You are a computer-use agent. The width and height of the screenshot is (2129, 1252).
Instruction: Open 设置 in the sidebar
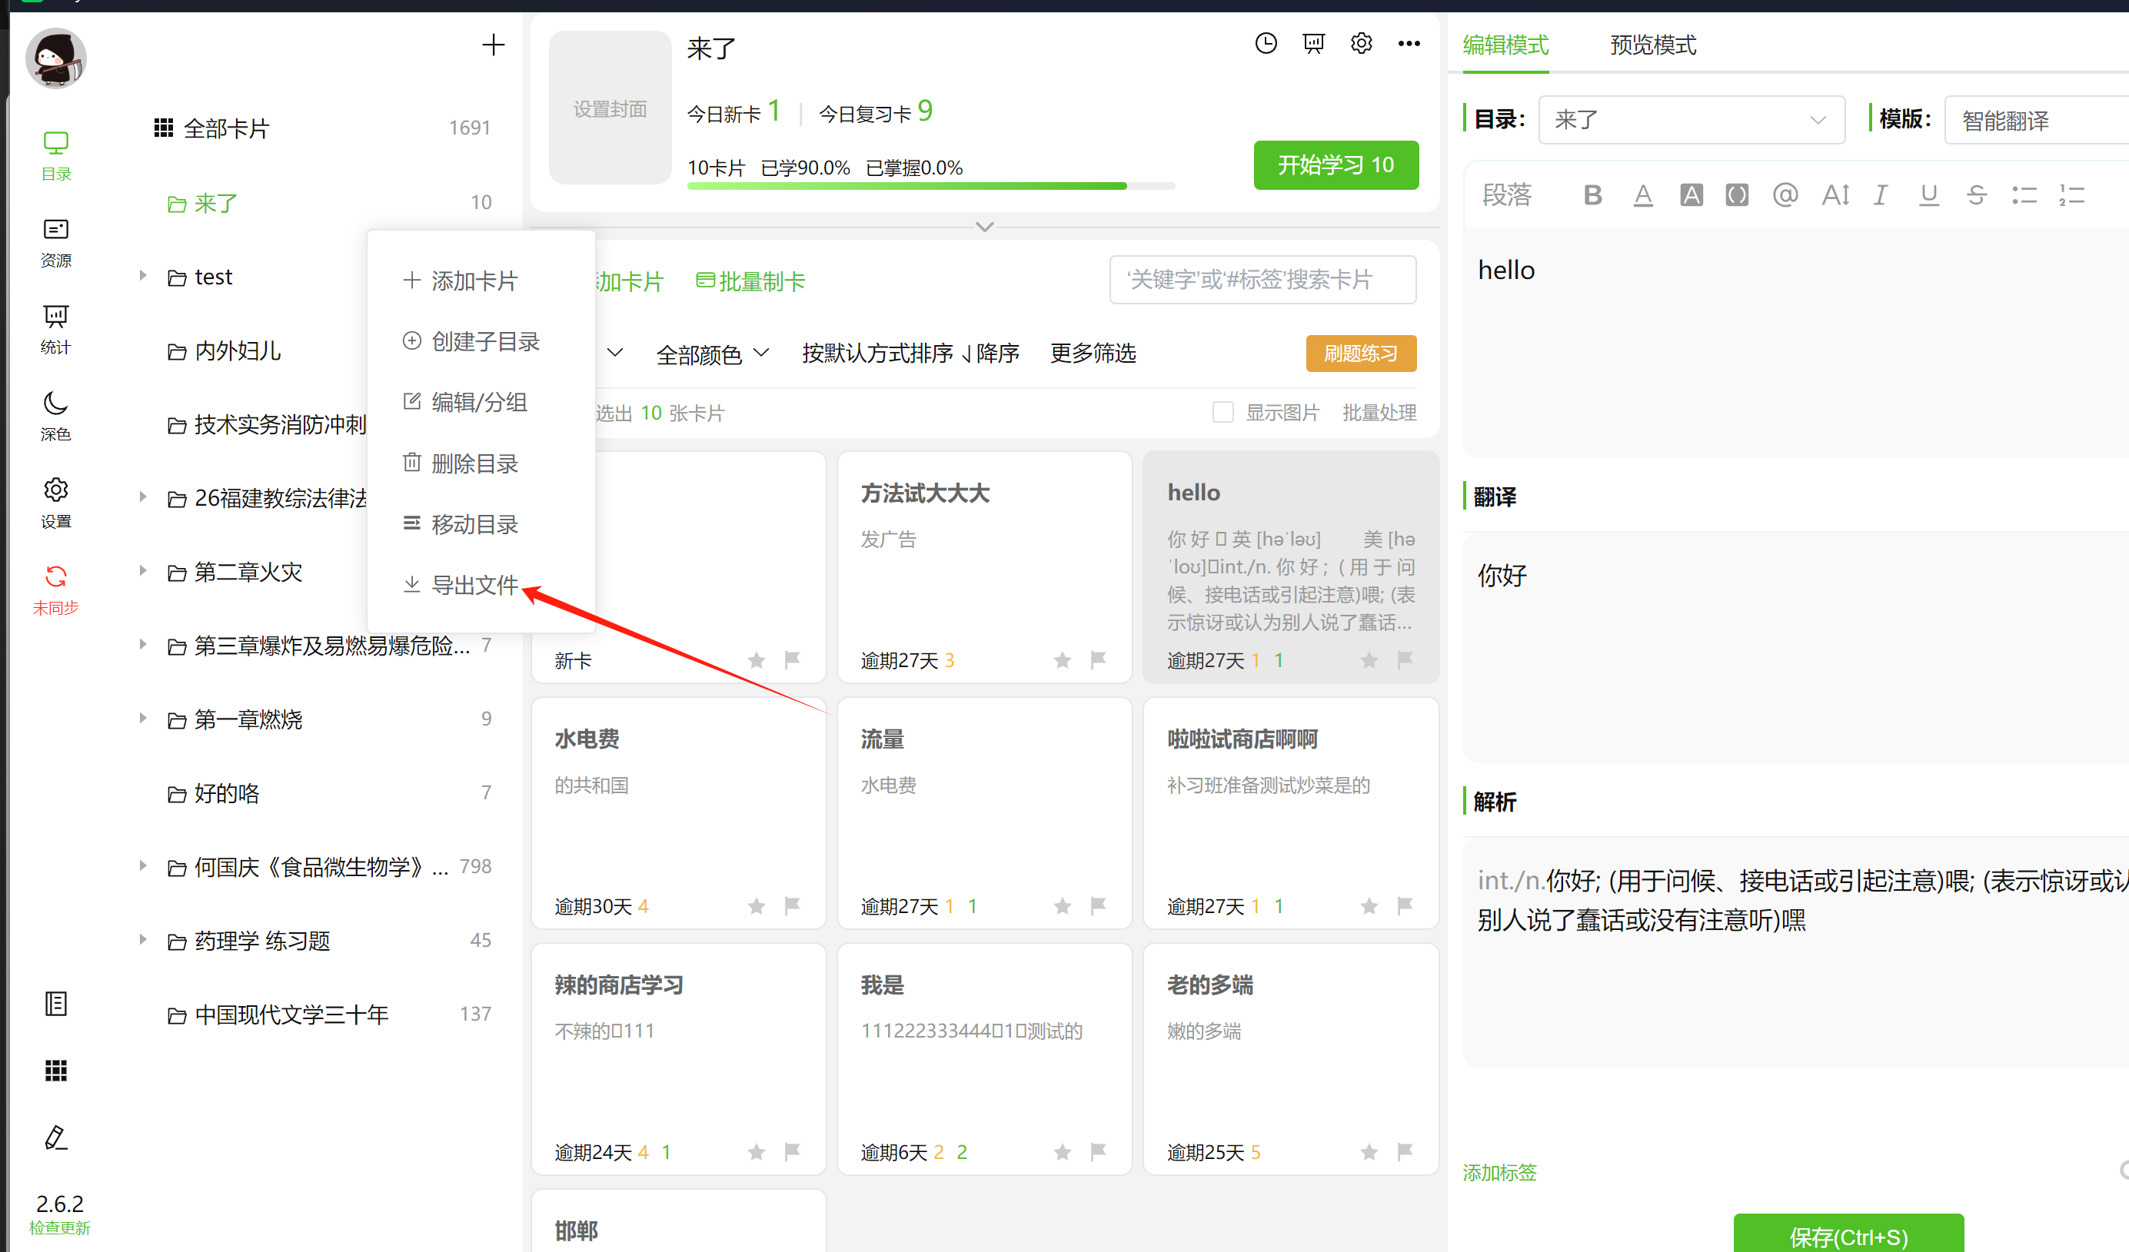click(x=56, y=503)
